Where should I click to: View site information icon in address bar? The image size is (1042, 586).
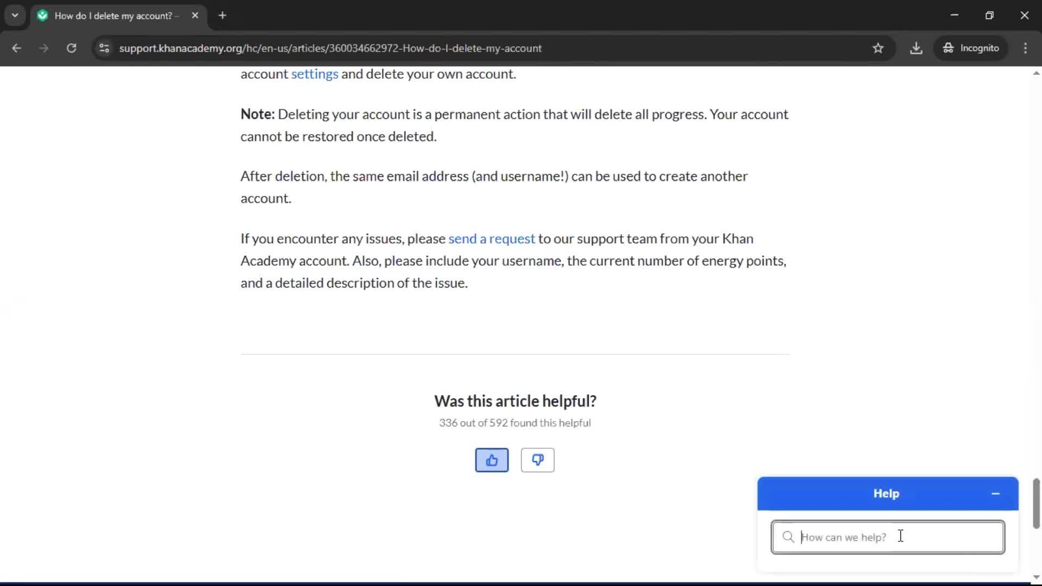pos(104,48)
